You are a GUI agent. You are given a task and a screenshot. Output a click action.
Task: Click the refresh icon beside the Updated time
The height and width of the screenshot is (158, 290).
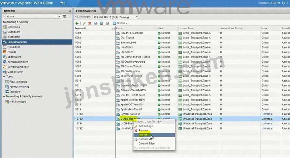[284, 3]
